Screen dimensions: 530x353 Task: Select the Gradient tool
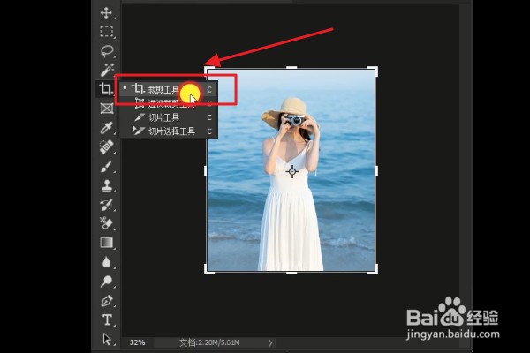(x=107, y=243)
